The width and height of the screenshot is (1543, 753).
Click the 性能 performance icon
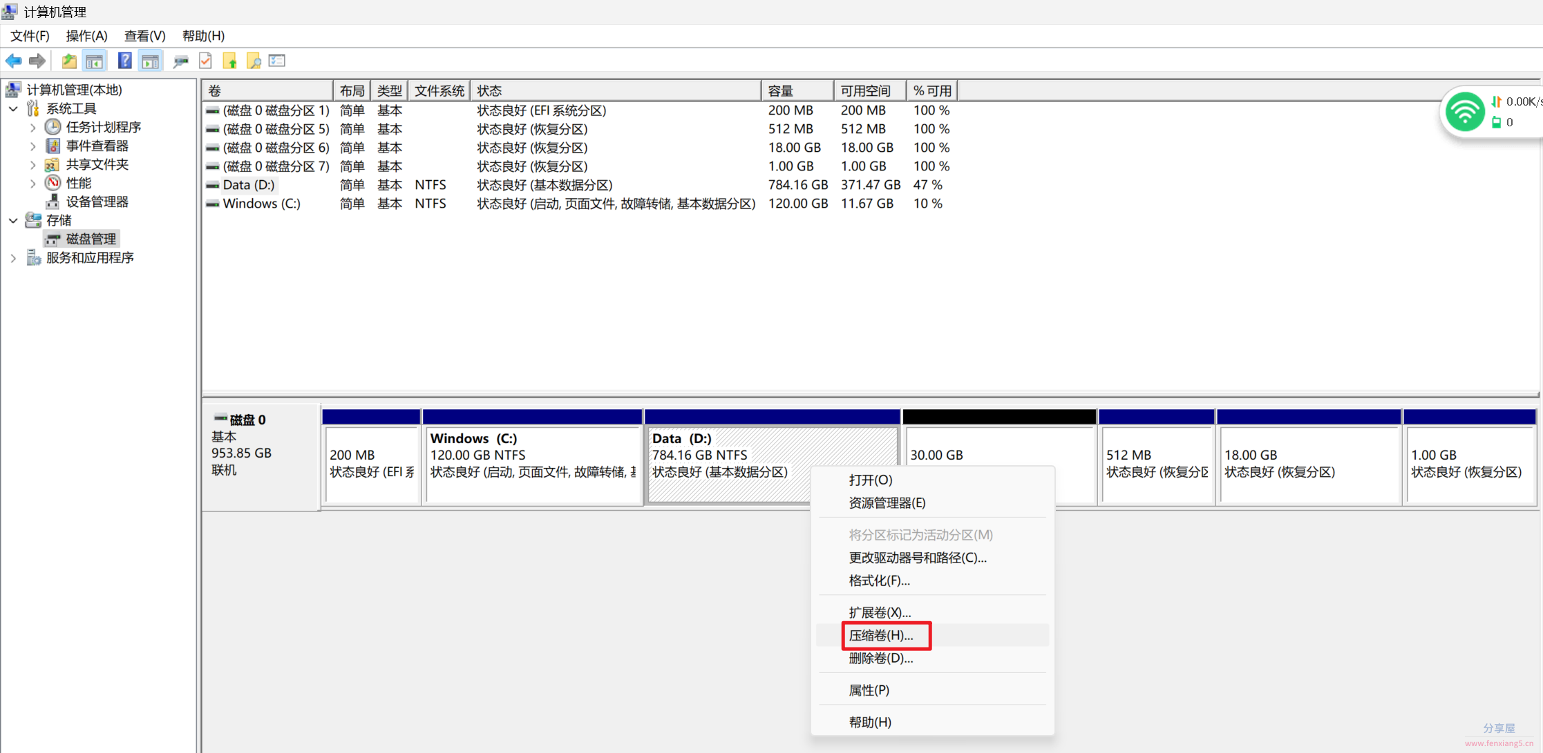coord(53,183)
